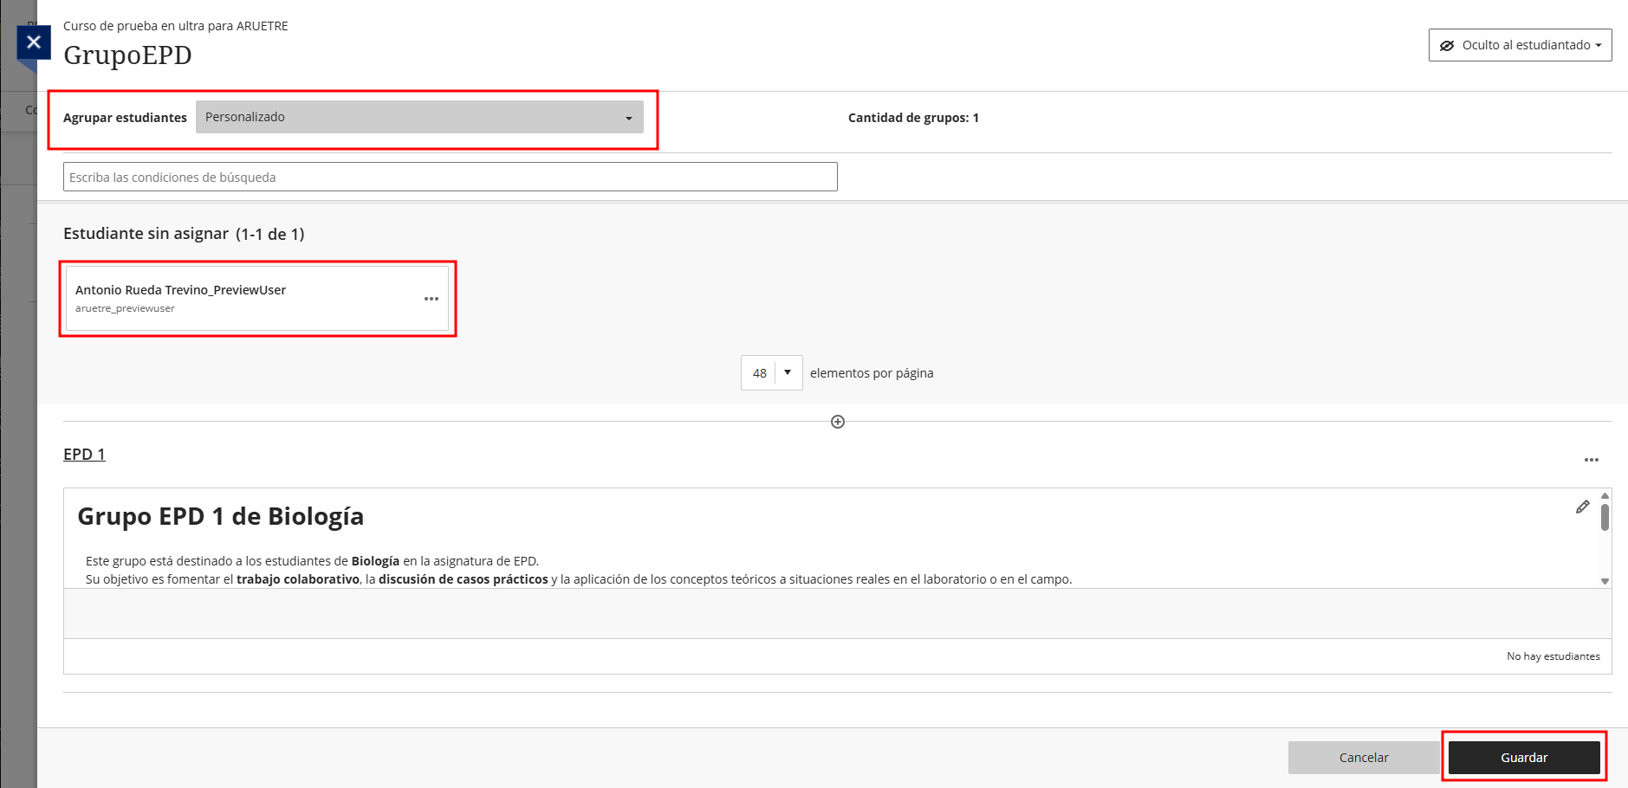Screen dimensions: 1628x788
Task: Open the Agrupar estudiantes Personalizado dropdown
Action: 419,117
